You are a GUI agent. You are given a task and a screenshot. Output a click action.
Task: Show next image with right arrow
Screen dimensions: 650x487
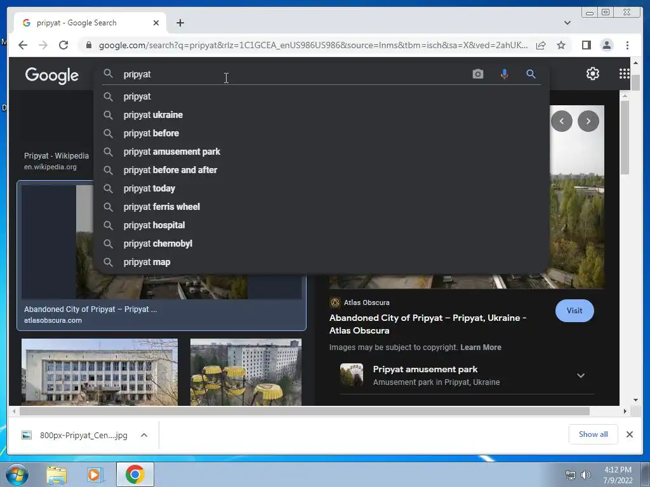pyautogui.click(x=588, y=121)
